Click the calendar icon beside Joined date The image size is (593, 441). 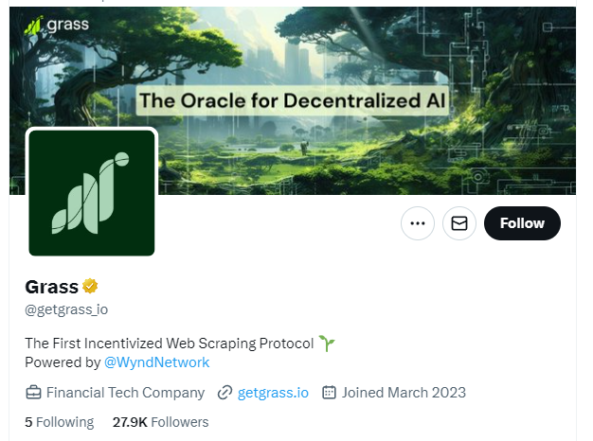pos(330,392)
